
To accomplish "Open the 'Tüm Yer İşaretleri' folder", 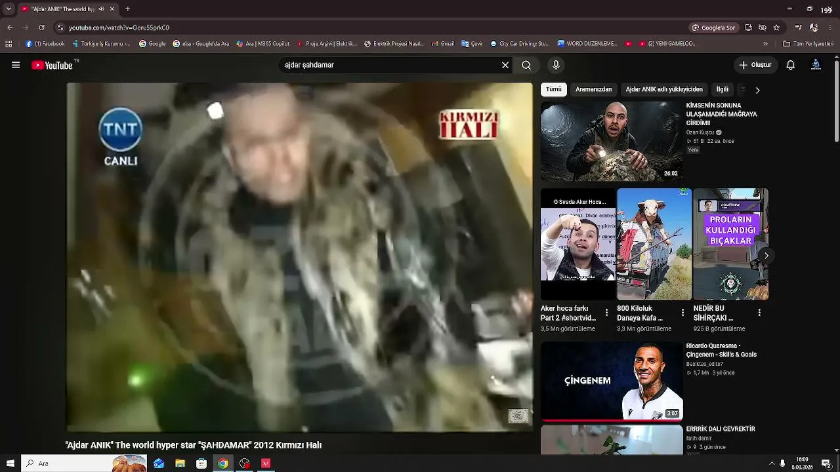I will tap(808, 44).
